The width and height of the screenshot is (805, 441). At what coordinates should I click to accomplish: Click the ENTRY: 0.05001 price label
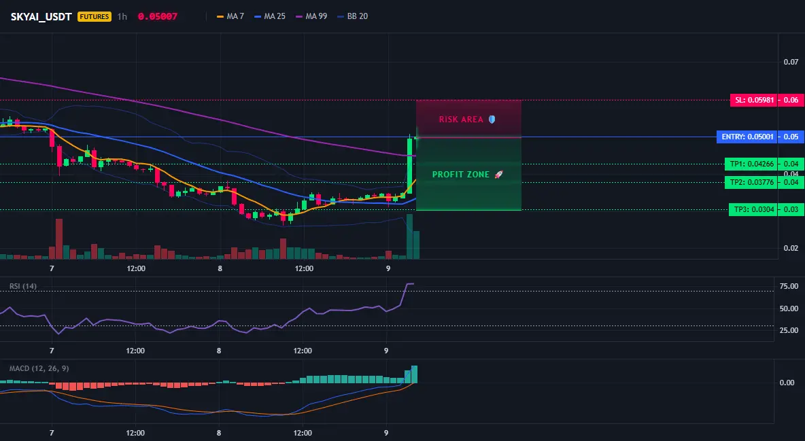click(747, 137)
